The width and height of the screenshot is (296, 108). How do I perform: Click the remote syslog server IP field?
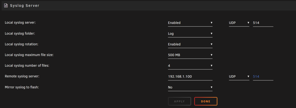[190, 77]
